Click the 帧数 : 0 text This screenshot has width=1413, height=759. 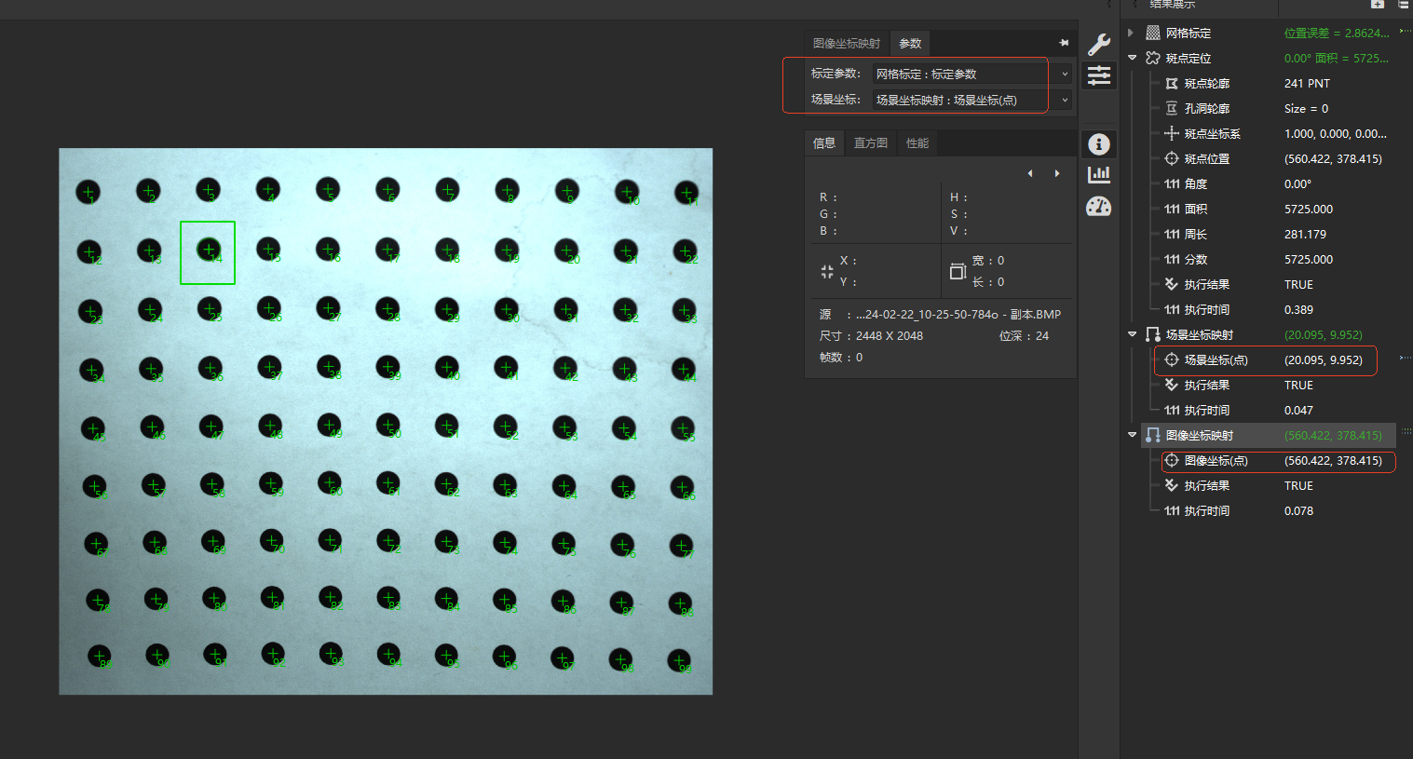point(841,357)
